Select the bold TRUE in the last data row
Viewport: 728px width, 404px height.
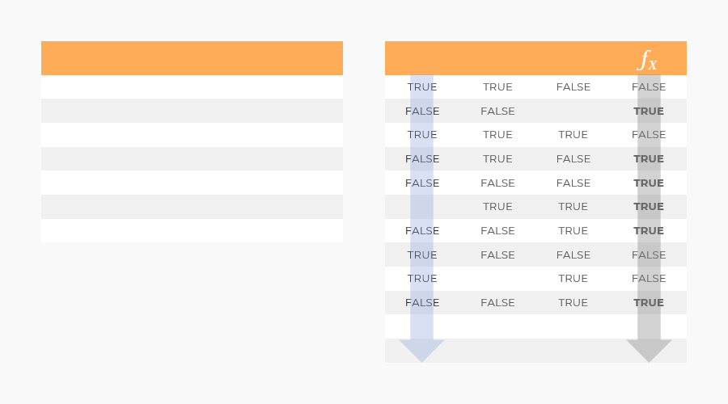tap(649, 303)
